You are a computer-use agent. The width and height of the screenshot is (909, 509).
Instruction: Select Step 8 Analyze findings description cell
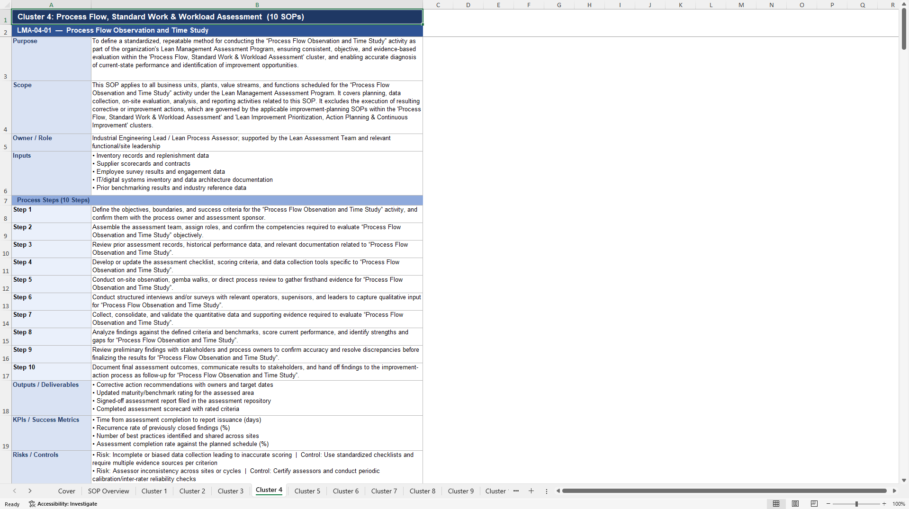(x=257, y=337)
